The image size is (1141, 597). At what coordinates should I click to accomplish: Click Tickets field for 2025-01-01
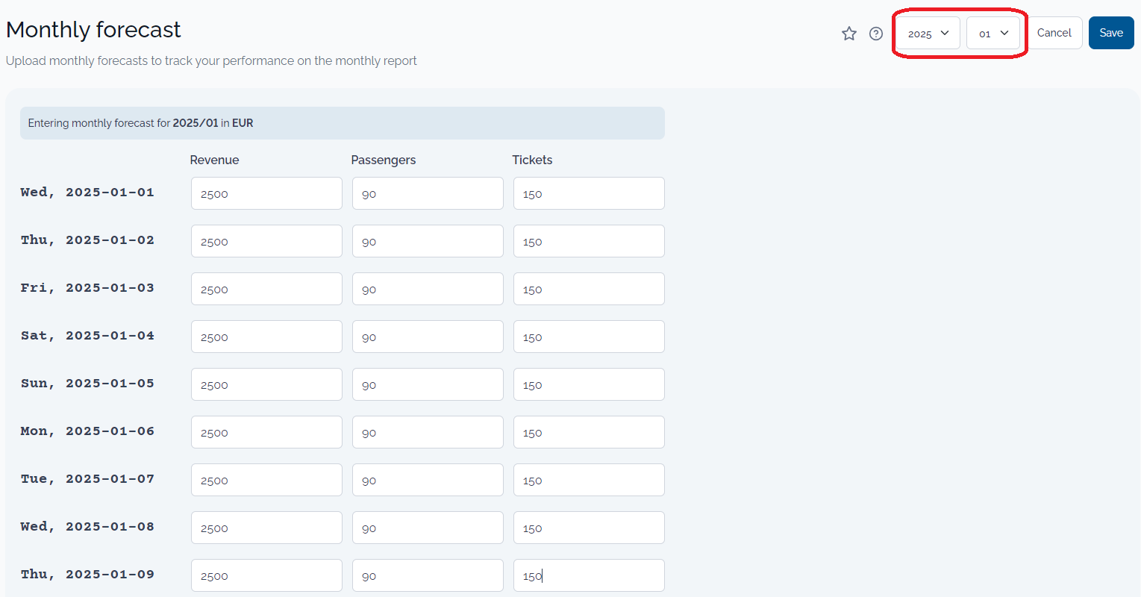[x=589, y=193]
